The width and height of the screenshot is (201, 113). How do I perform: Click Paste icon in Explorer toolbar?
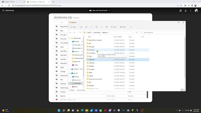point(91,27)
